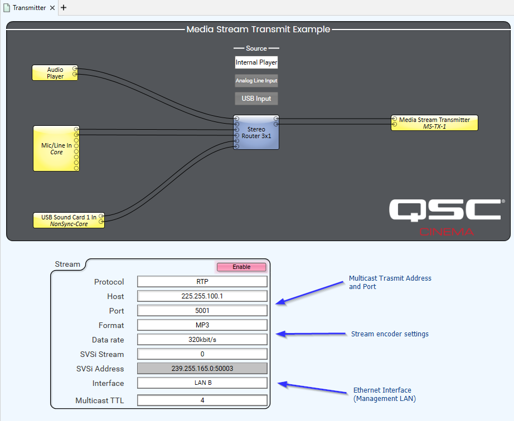Image resolution: width=514 pixels, height=421 pixels.
Task: Select the Media Stream Transmitter block
Action: coord(434,123)
